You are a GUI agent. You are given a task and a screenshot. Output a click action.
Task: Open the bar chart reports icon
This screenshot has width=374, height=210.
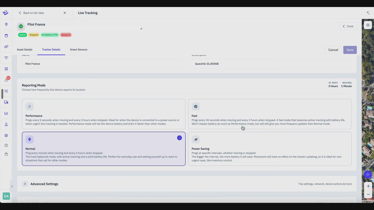pos(6,113)
